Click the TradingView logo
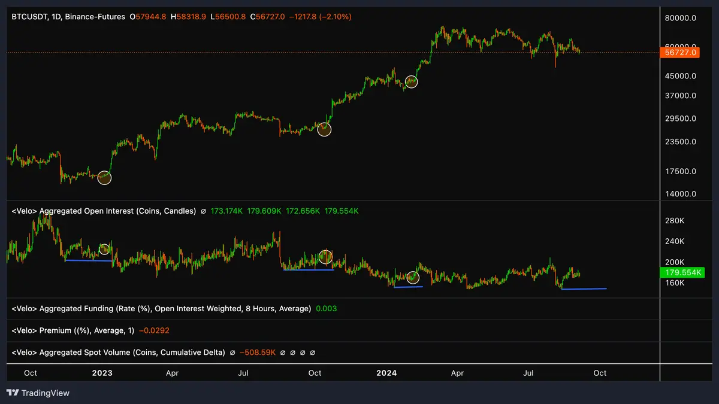This screenshot has height=404, width=719. point(38,393)
